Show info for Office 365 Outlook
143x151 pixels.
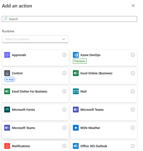[133, 146]
